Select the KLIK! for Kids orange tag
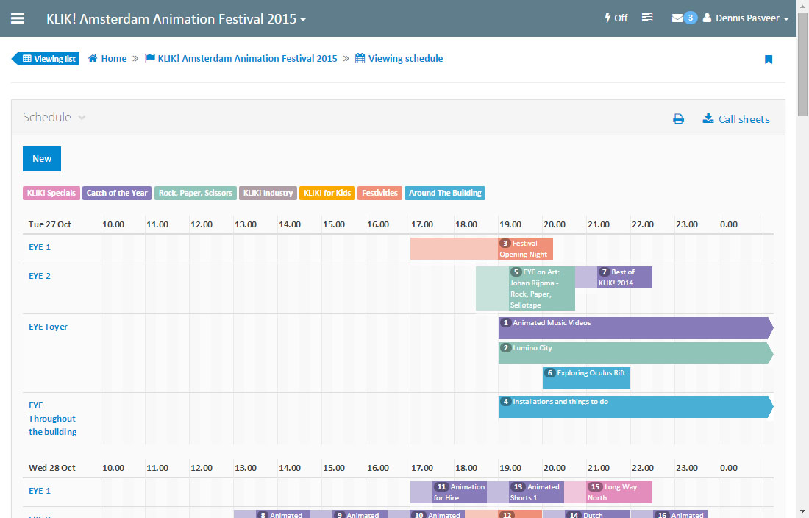This screenshot has height=518, width=809. [327, 194]
